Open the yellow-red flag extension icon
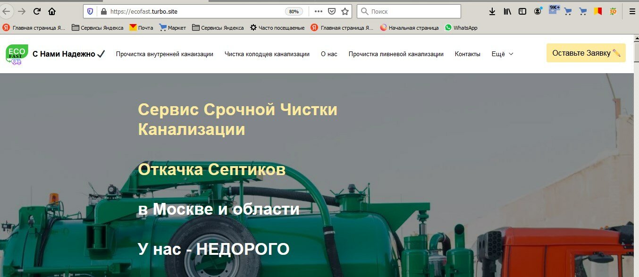 (x=598, y=11)
